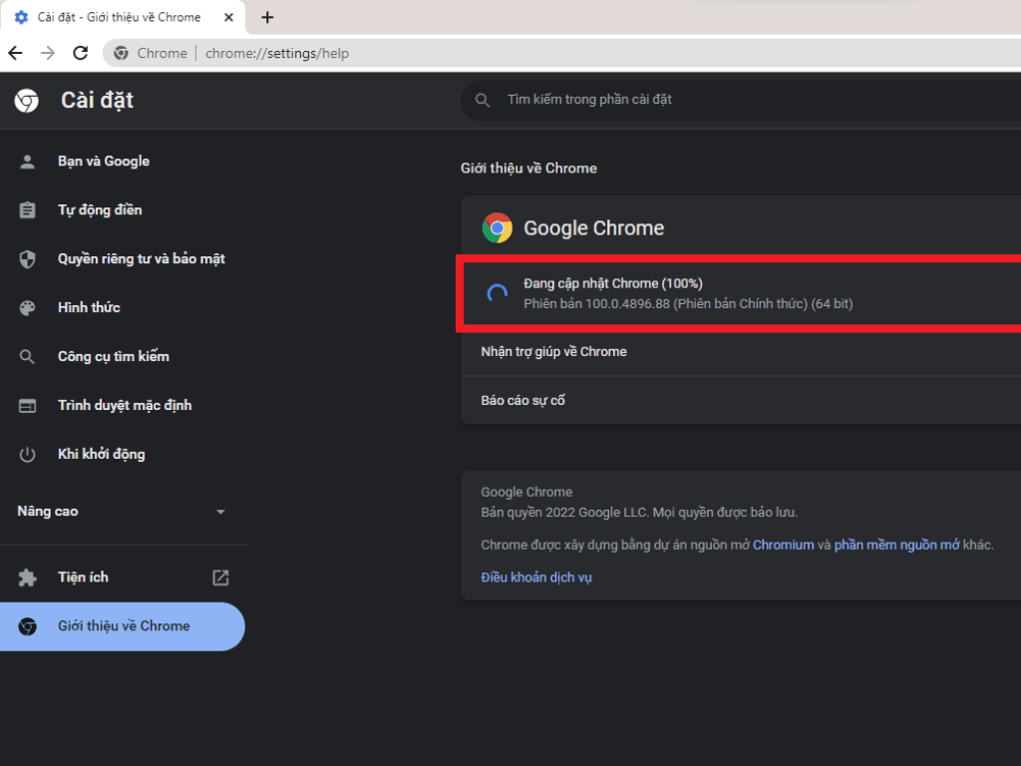The height and width of the screenshot is (766, 1021).
Task: Click the shield icon for privacy settings
Action: pyautogui.click(x=28, y=259)
